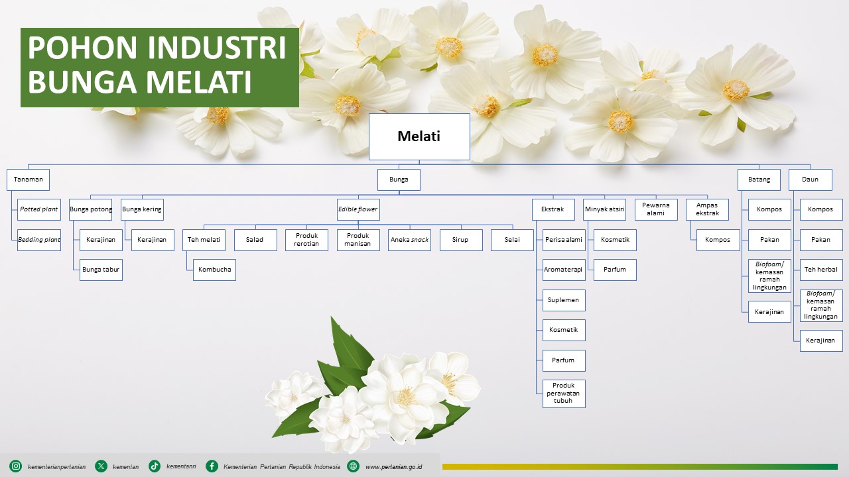849x477 pixels.
Task: Click the Daun branch node
Action: click(x=810, y=180)
